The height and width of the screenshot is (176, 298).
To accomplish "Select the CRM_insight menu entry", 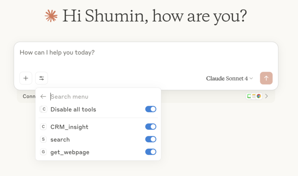I will point(69,127).
